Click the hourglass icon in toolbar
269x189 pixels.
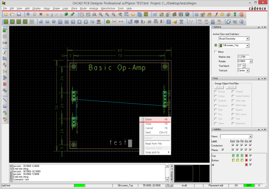coord(235,14)
